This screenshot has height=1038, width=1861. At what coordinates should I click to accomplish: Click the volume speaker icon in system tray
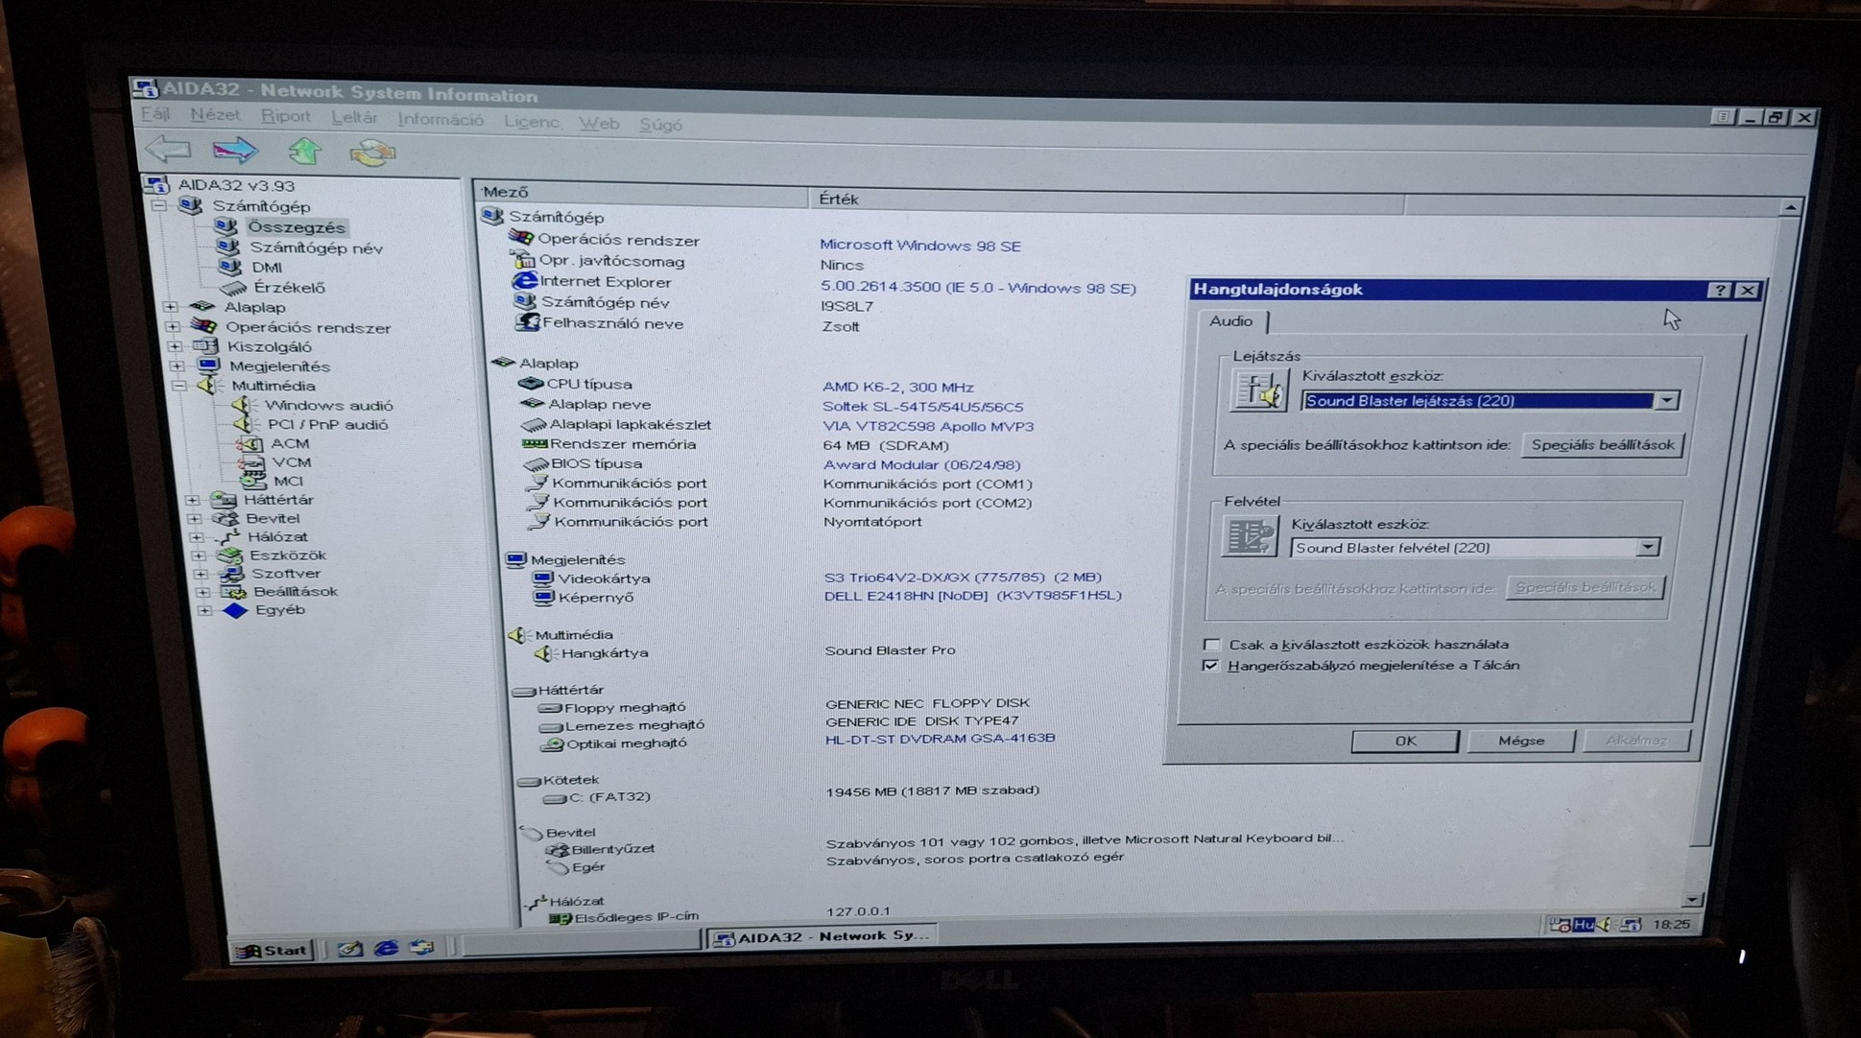coord(1606,925)
